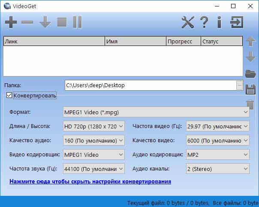Open list with the folder icon
The height and width of the screenshot is (207, 259).
pyautogui.click(x=250, y=73)
